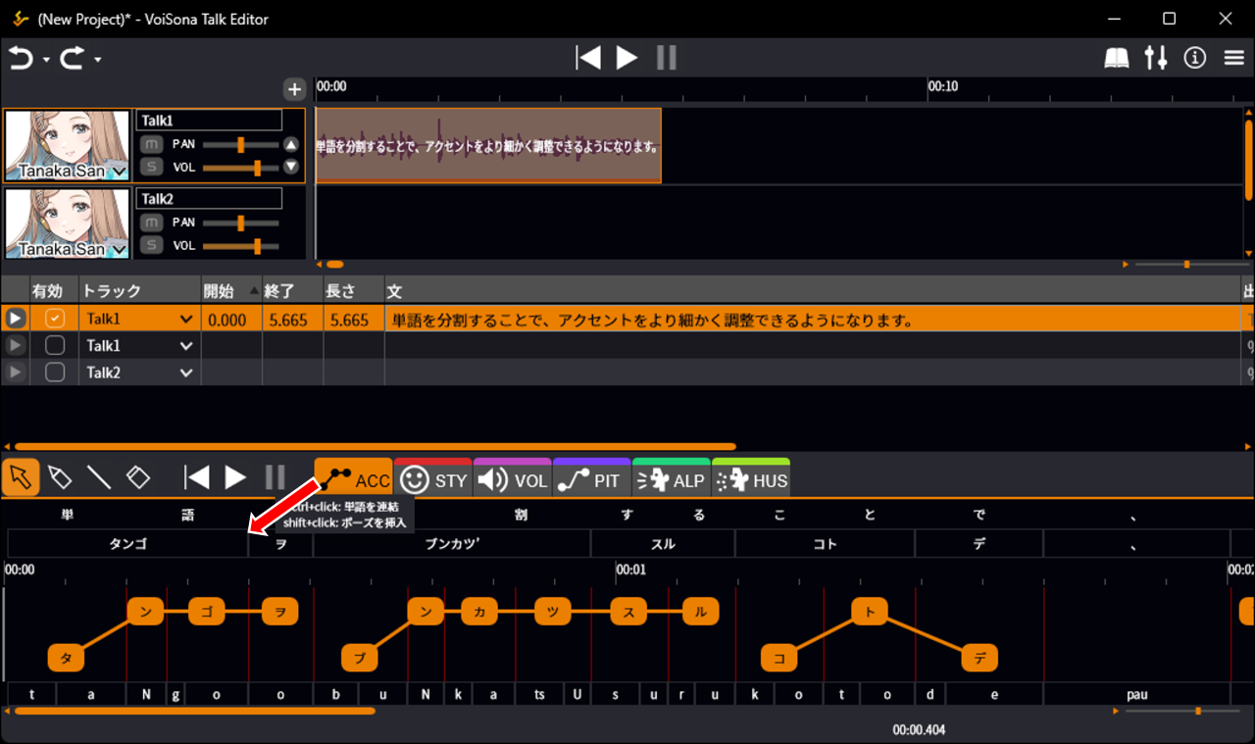Screen dimensions: 1255x744
Task: Adjust the Talk1 VOL slider
Action: [x=257, y=168]
